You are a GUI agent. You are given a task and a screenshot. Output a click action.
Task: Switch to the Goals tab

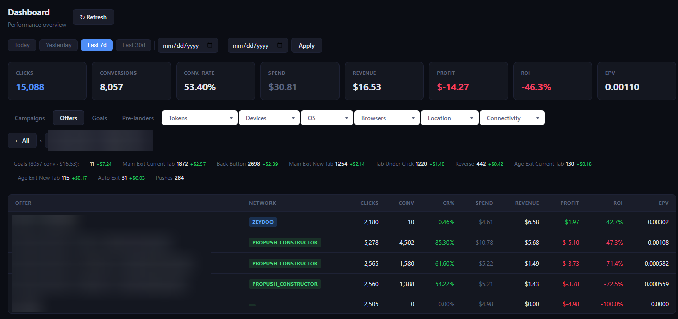[x=99, y=118]
